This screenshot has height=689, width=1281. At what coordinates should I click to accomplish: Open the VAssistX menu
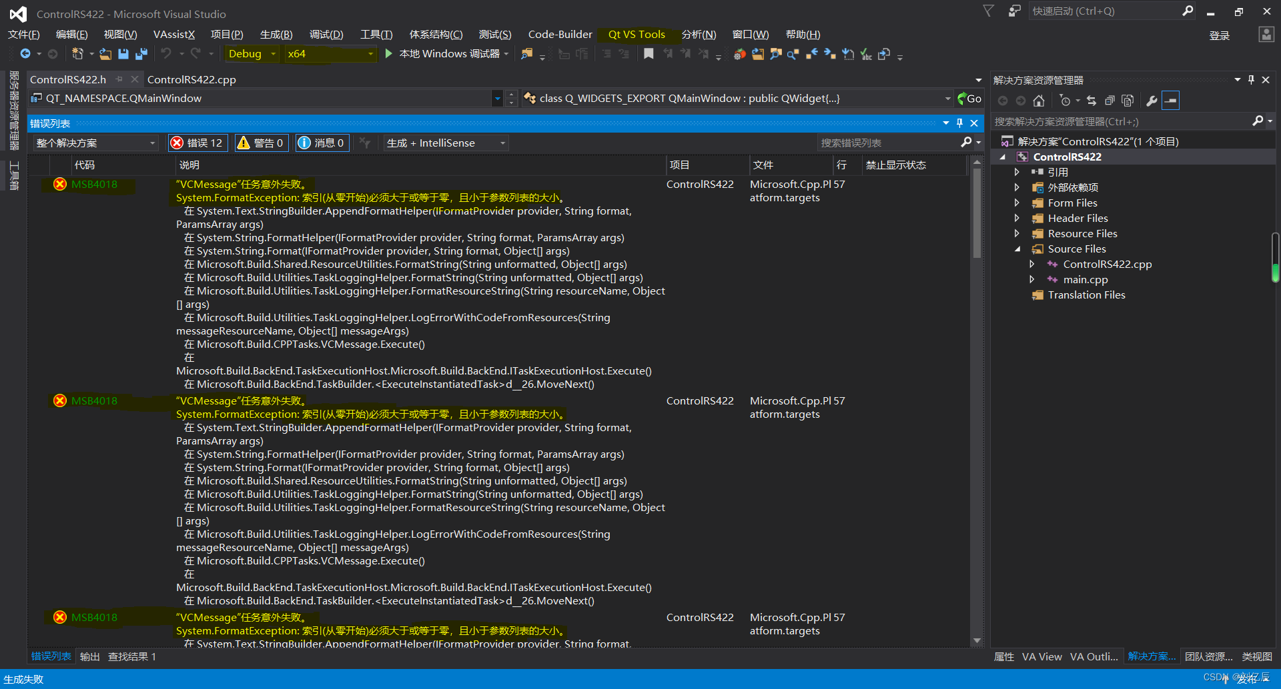click(174, 35)
